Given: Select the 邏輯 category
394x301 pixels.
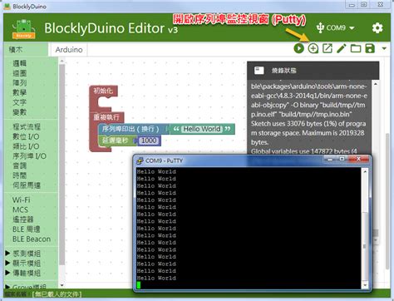Looking at the screenshot, I should [x=19, y=63].
